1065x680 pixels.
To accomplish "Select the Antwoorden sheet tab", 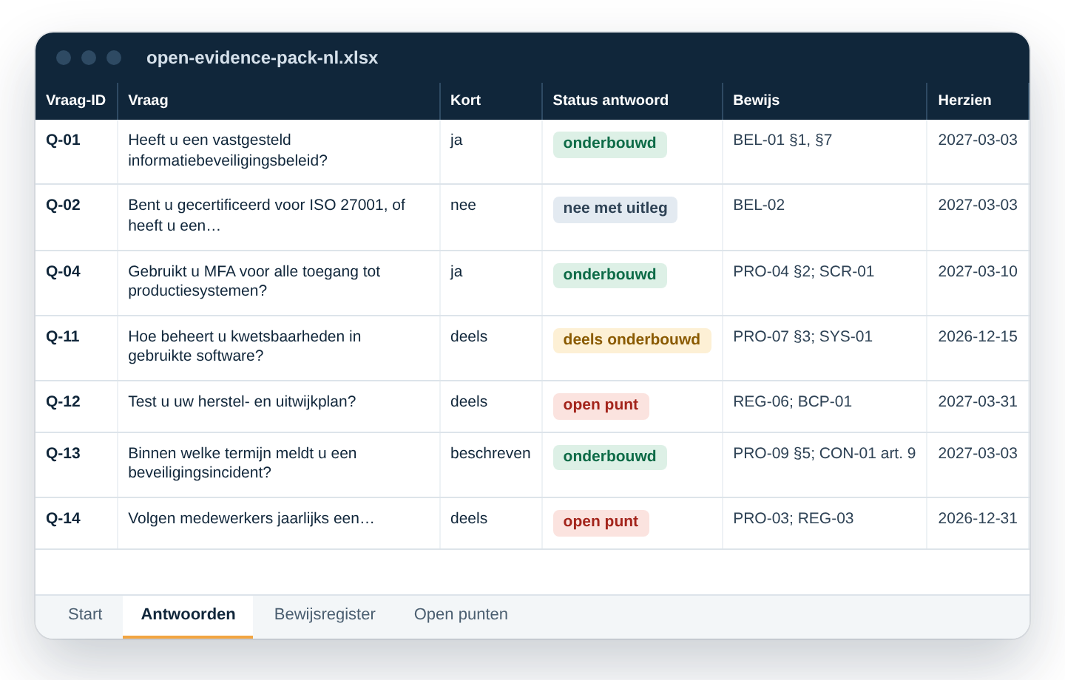I will 188,615.
